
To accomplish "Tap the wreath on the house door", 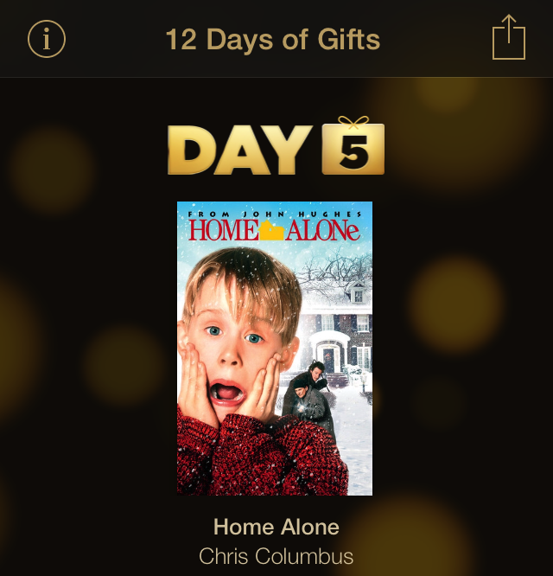I will [x=327, y=355].
